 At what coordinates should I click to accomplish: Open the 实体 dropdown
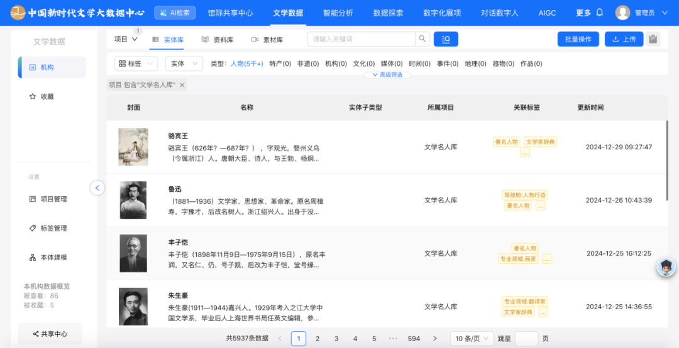point(184,63)
